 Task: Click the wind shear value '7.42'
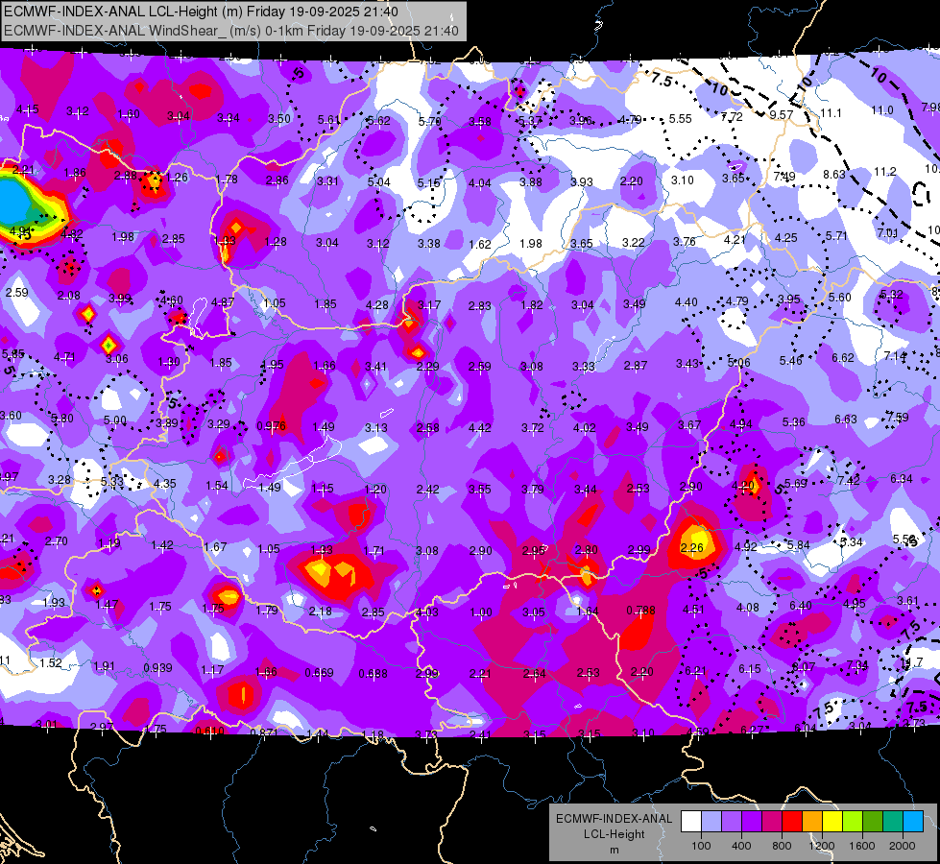pos(849,481)
